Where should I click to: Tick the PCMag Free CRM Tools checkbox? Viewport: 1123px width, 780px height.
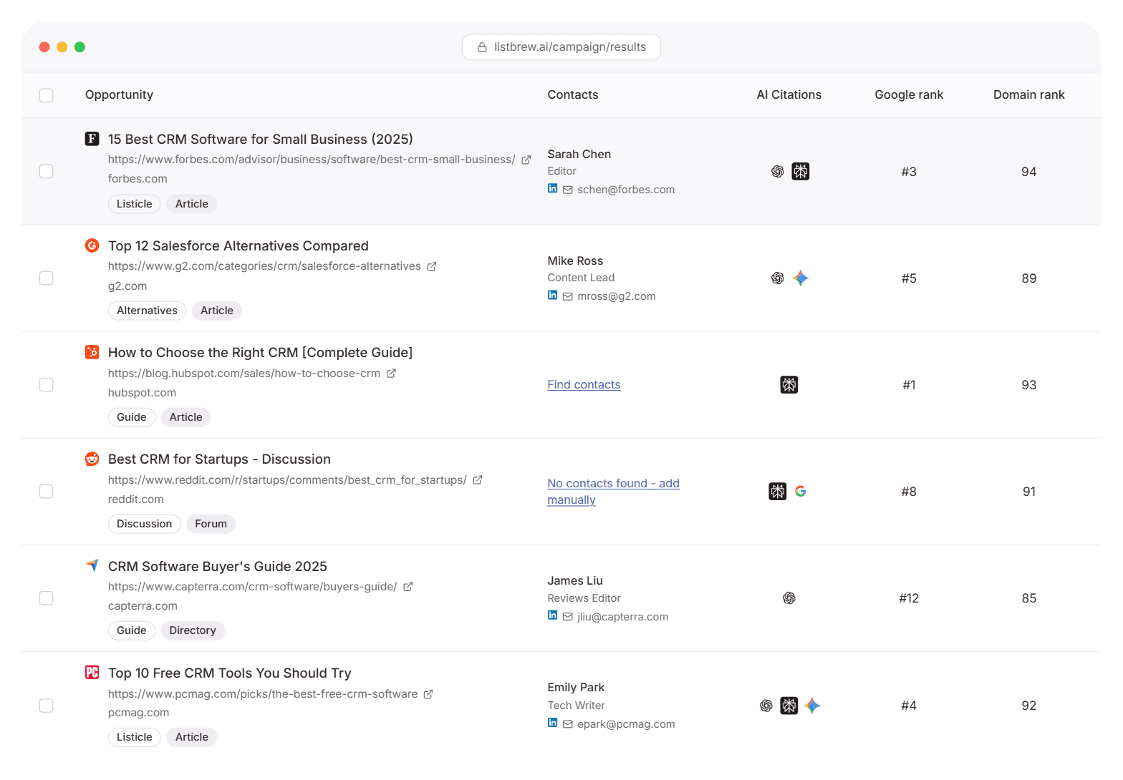click(x=47, y=706)
